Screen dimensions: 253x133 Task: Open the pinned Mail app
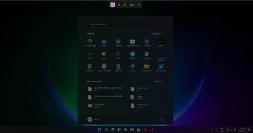[104, 43]
